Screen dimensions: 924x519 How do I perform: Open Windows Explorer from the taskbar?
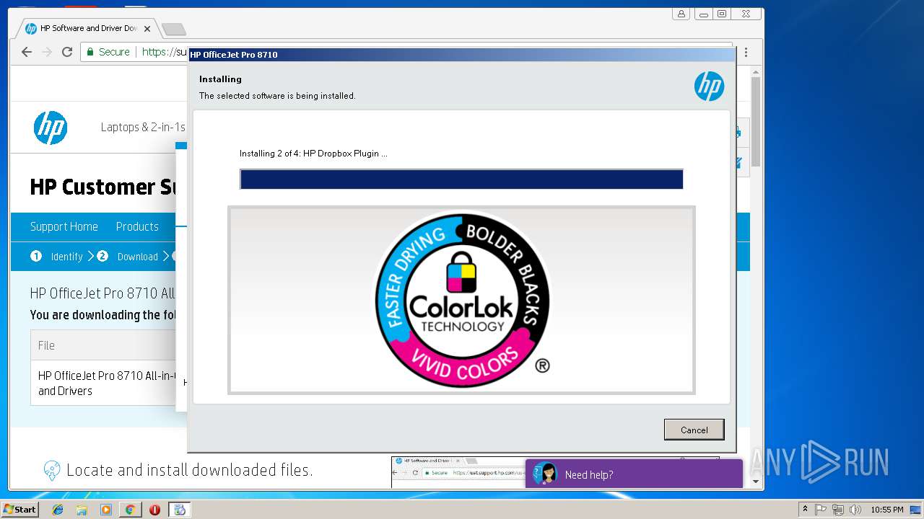(x=82, y=510)
